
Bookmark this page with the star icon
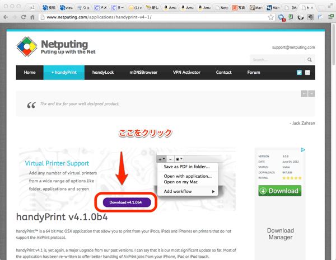270,17
